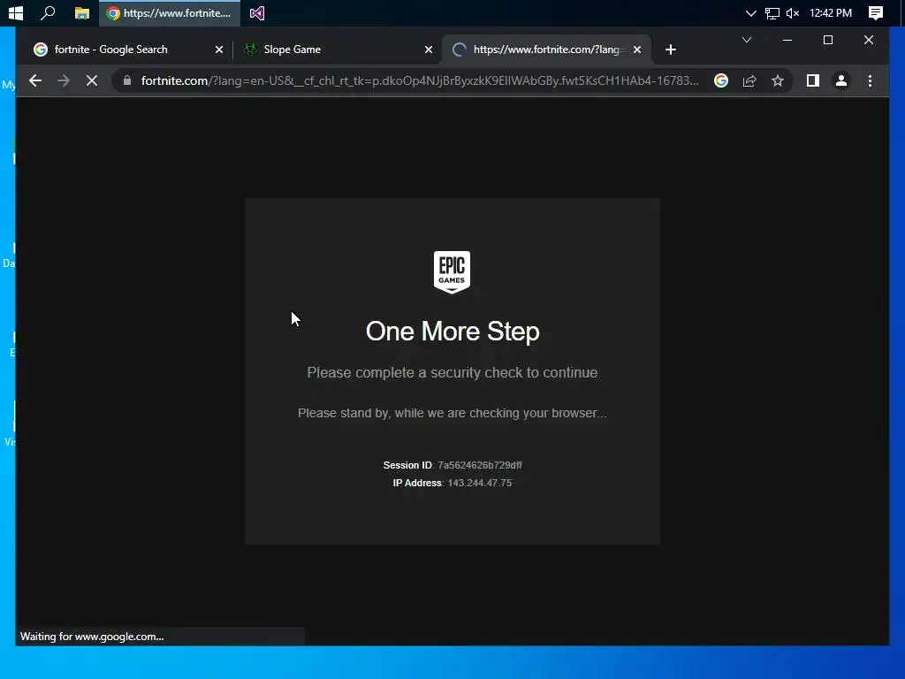Screen dimensions: 905x679
Task: Close the Chrome window
Action: (868, 40)
